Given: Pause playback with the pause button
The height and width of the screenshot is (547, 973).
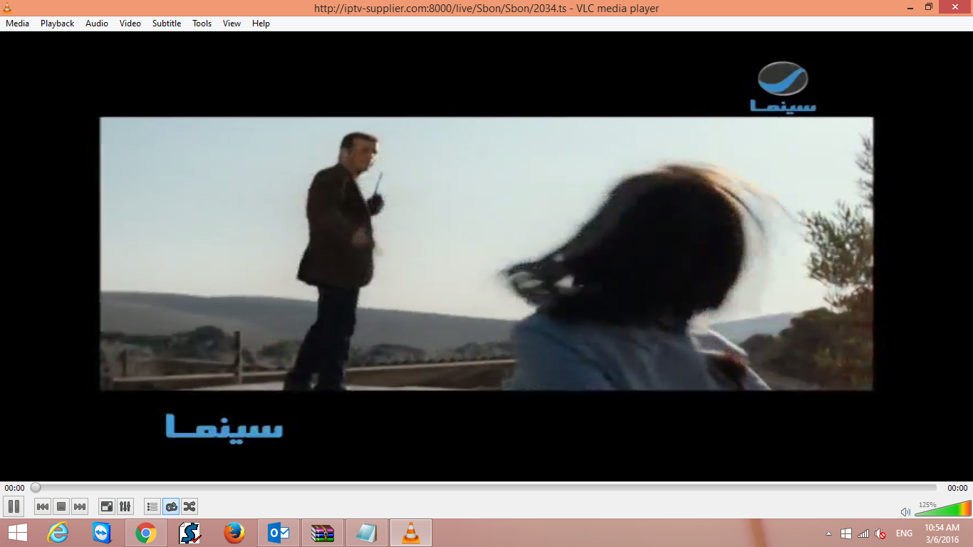Looking at the screenshot, I should 14,506.
